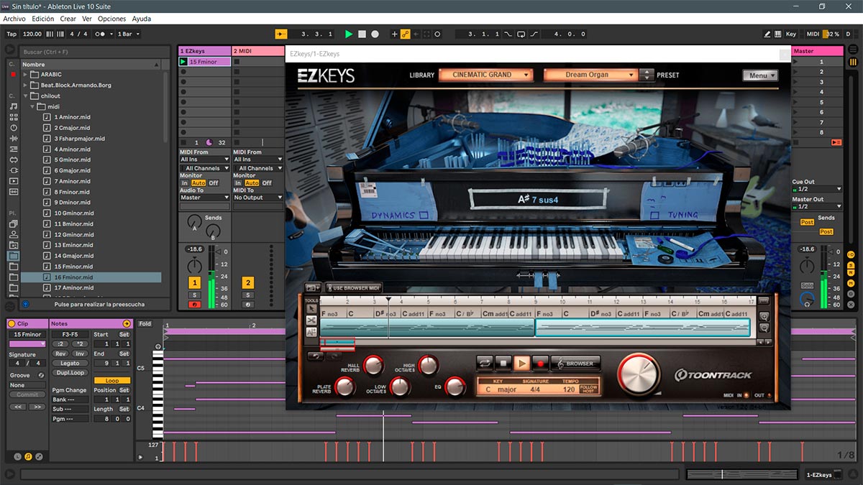Screen dimensions: 863x485
Task: Open the Edición menu
Action: coord(42,19)
